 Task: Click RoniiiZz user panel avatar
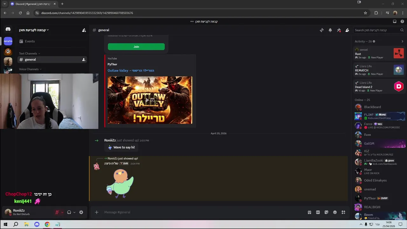coord(8,212)
